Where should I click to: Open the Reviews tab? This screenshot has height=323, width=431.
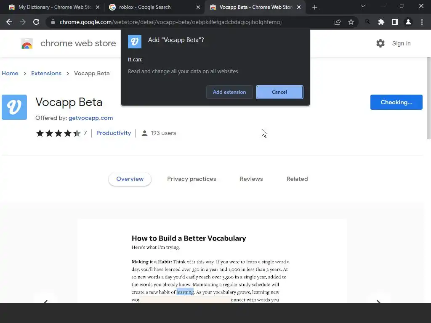coord(251,179)
